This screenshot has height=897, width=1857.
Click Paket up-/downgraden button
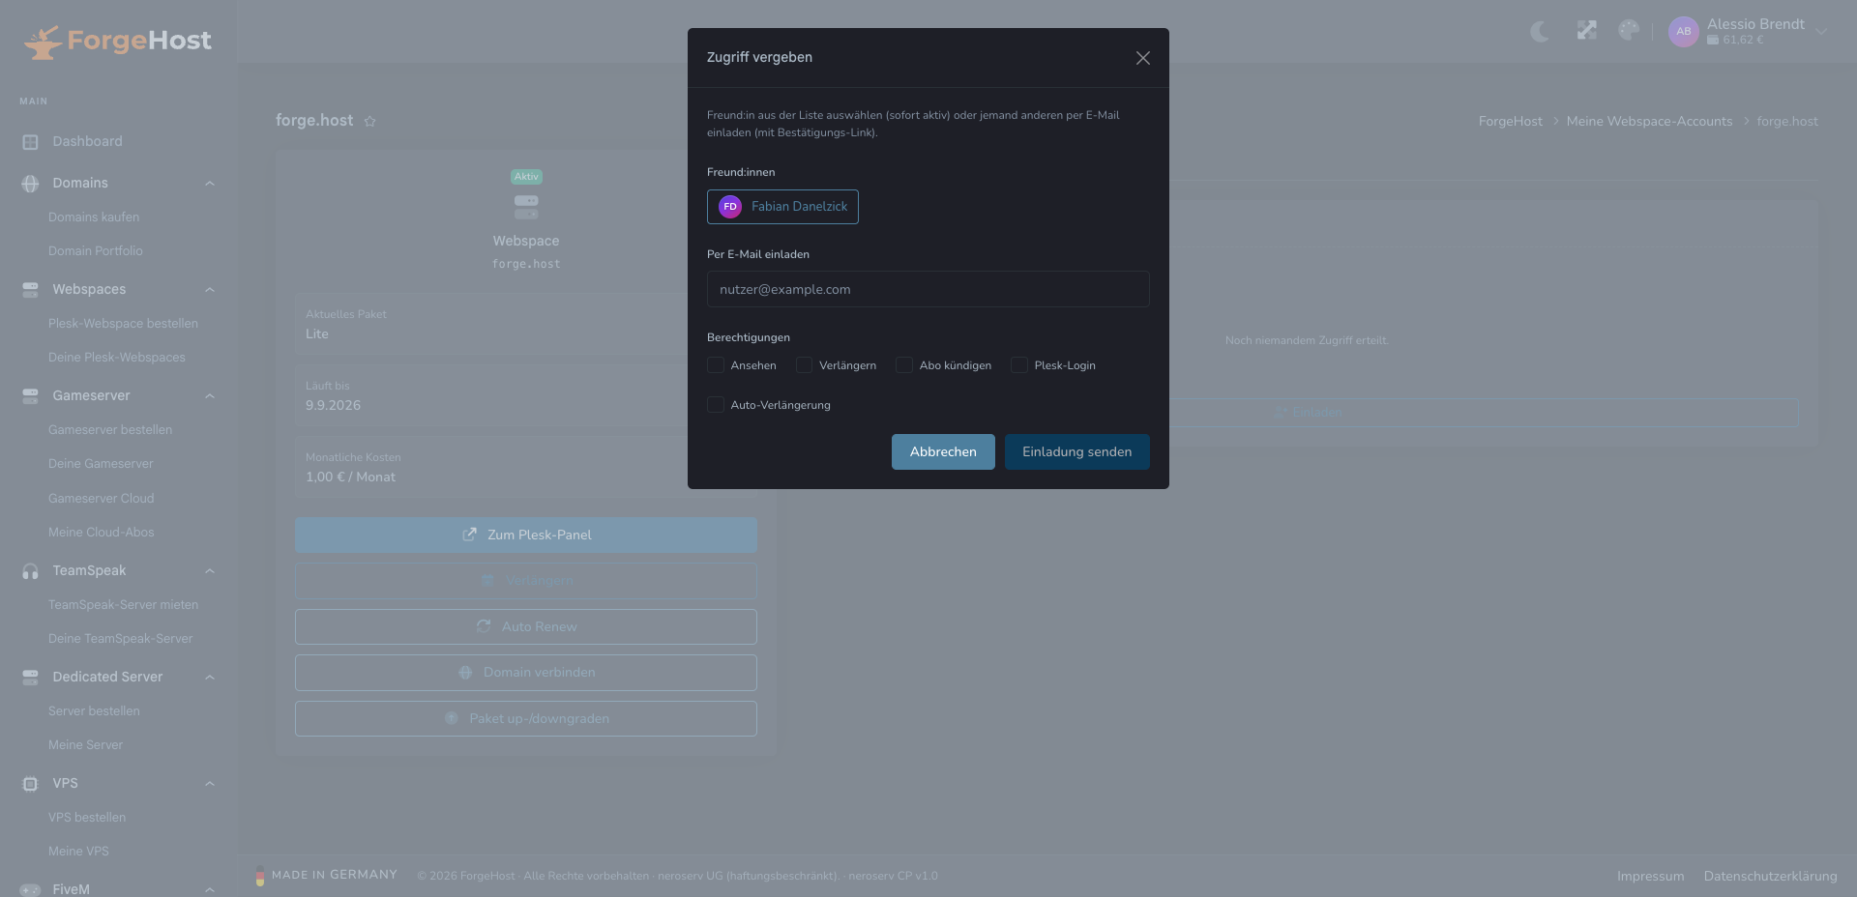[x=526, y=718]
